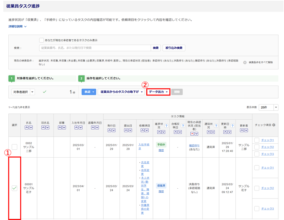284x220 pixels.
Task: Tick the チェック1 checkbox for サンプル二郎
Action: (x=257, y=140)
